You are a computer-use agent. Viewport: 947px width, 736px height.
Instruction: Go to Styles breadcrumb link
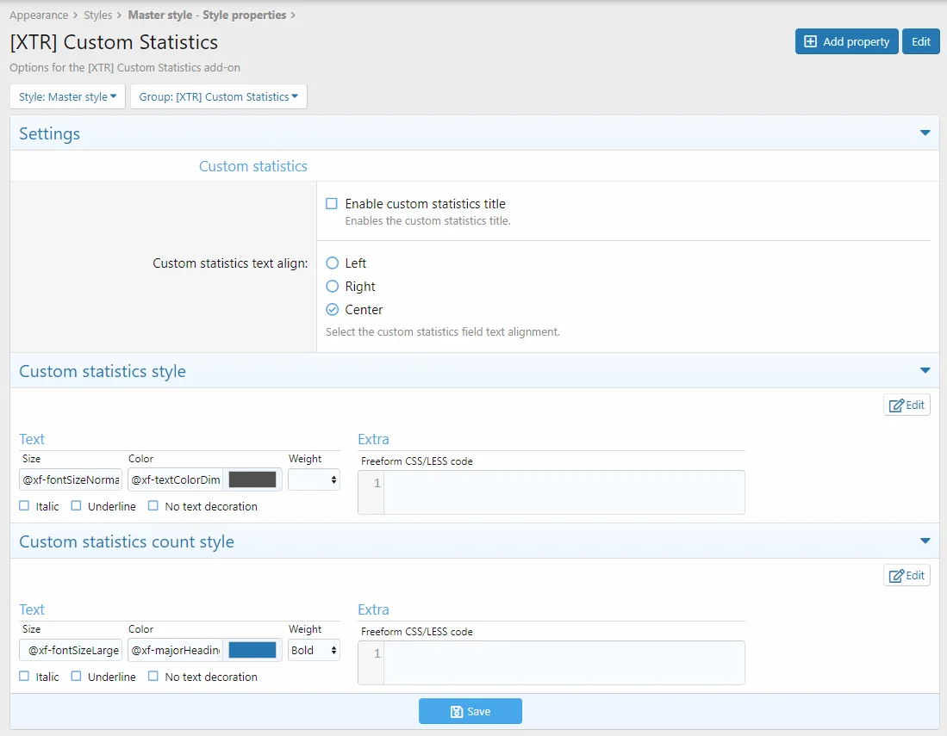[x=97, y=15]
